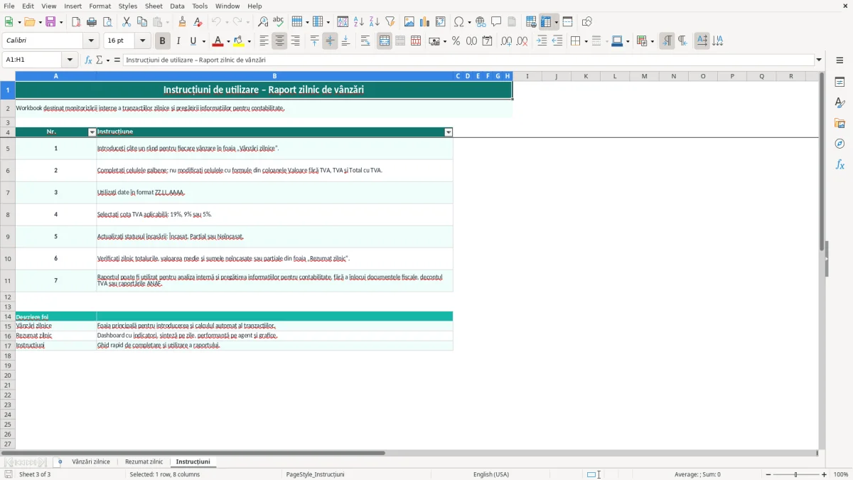Expand the Name Box dropdown
The width and height of the screenshot is (853, 480).
pyautogui.click(x=70, y=60)
